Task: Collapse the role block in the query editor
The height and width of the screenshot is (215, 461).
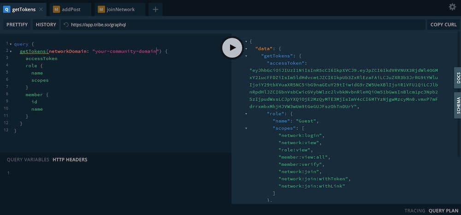Action: (11, 66)
